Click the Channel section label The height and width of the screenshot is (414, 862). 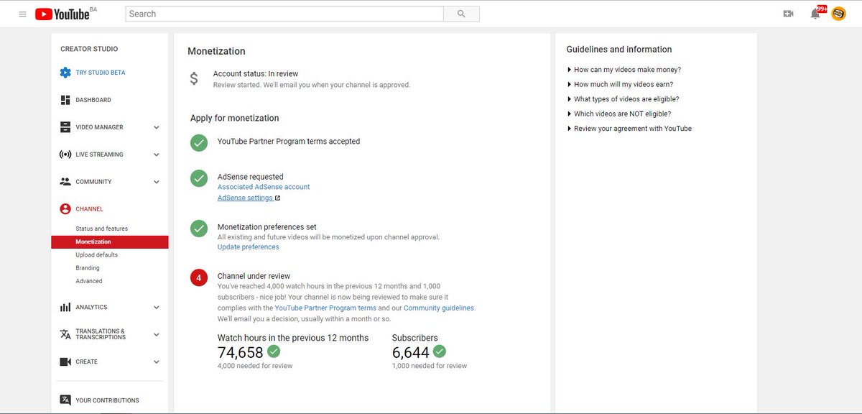[x=90, y=209]
